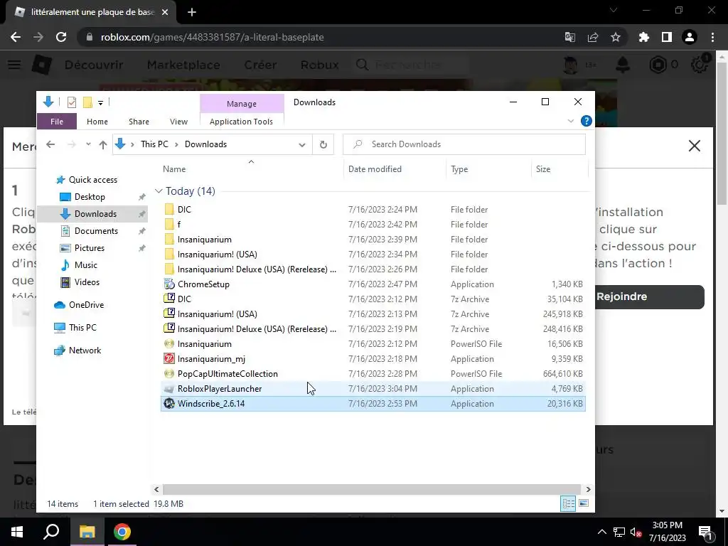Select OneDrive in navigation pane

tap(86, 305)
